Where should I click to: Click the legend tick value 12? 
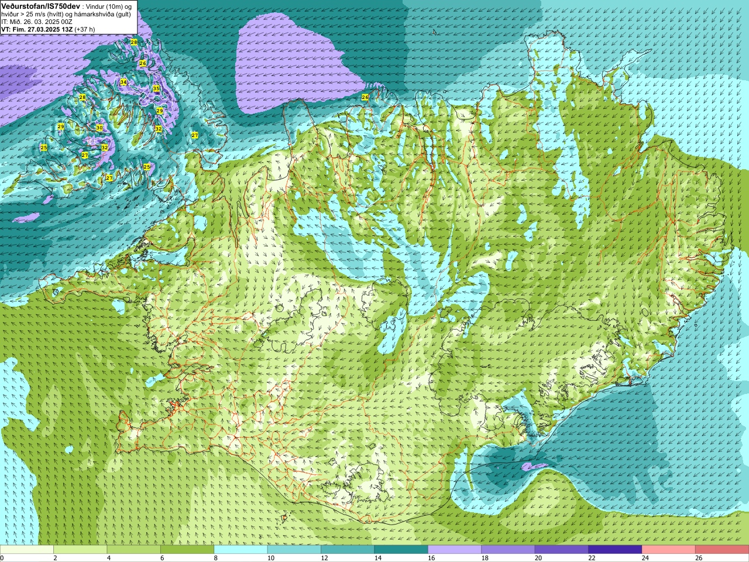point(324,558)
